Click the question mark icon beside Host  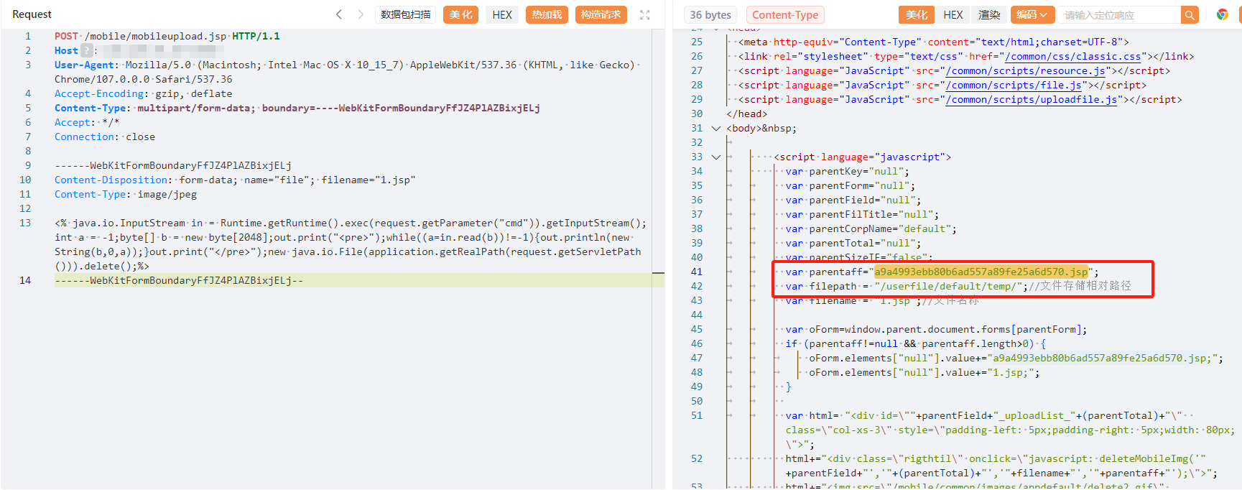87,50
